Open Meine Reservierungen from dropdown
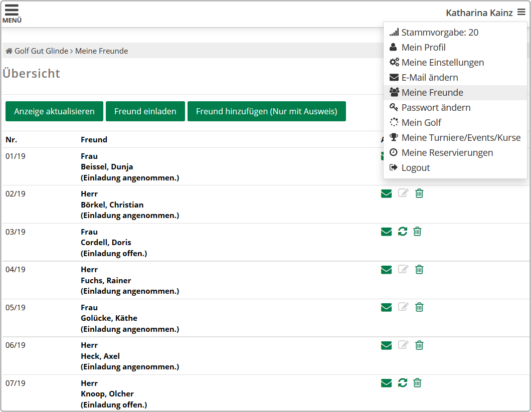The width and height of the screenshot is (531, 412). click(x=447, y=153)
